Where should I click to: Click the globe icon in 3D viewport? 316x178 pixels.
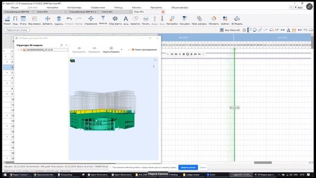click(73, 60)
